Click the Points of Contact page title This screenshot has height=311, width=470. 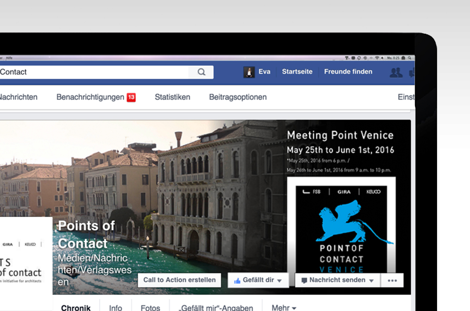86,234
